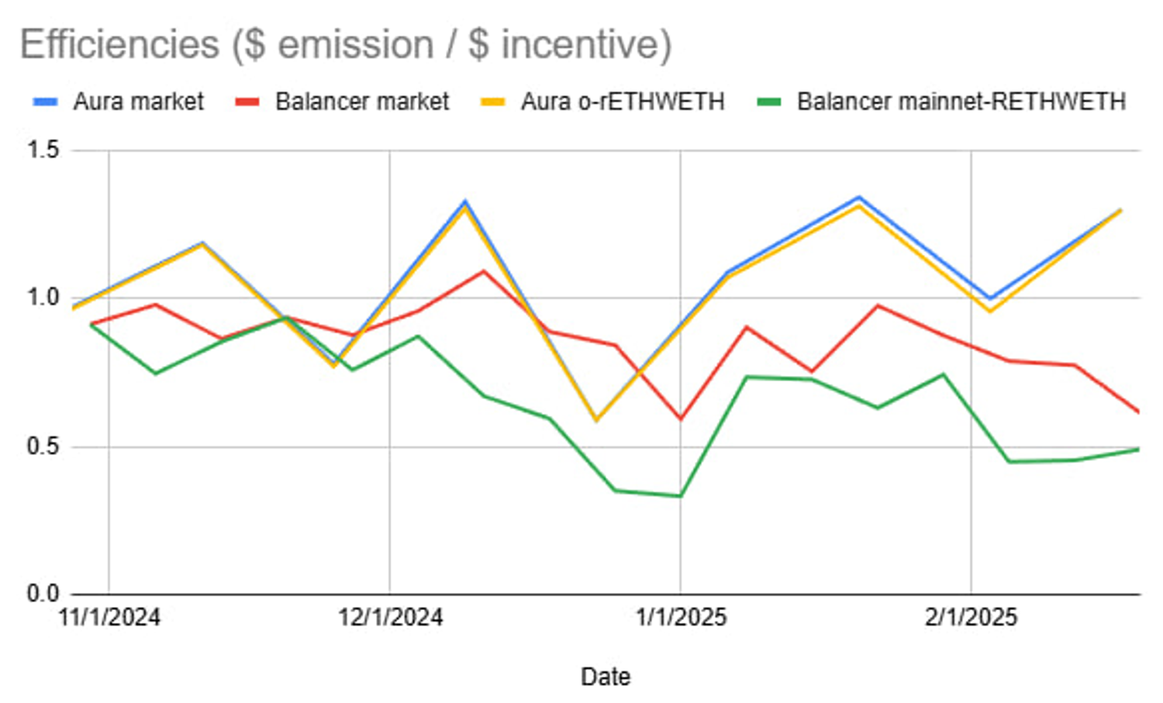Click the 1.5 y-axis label

pos(43,150)
